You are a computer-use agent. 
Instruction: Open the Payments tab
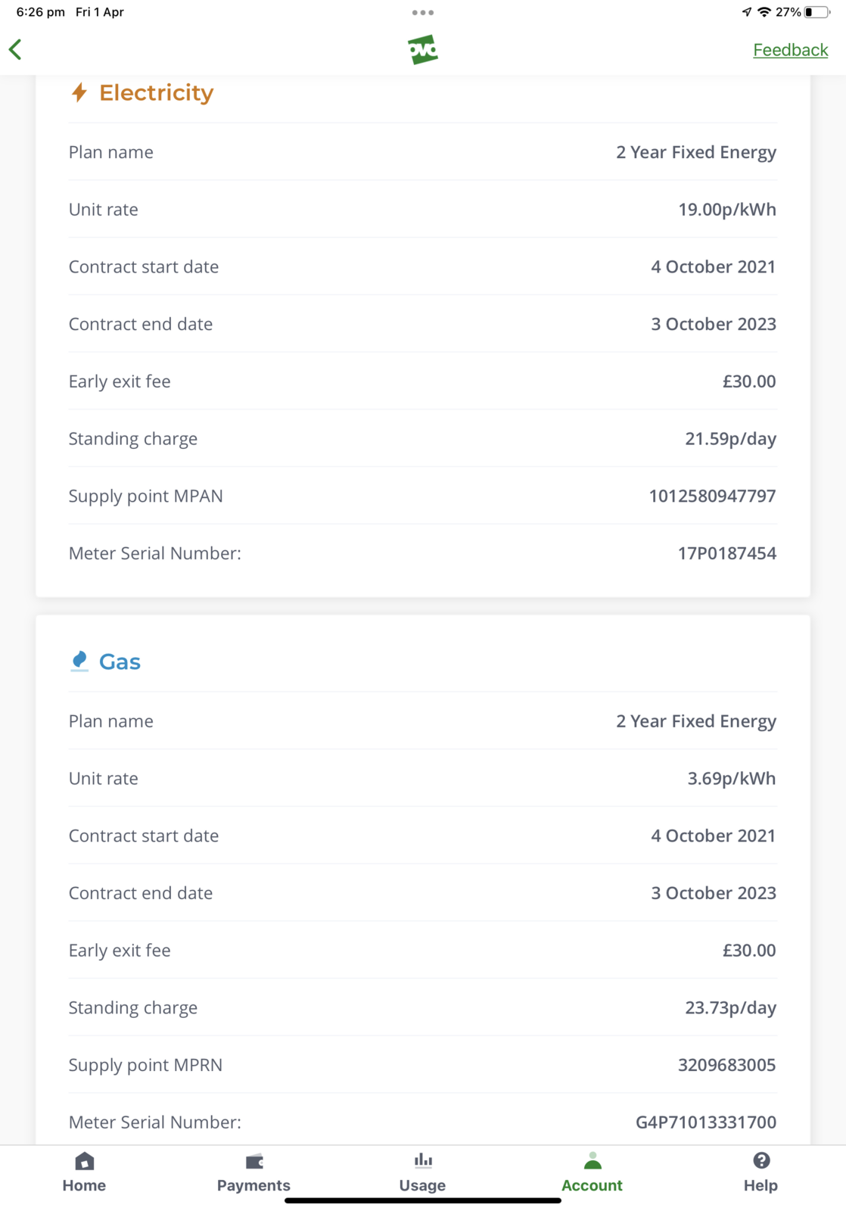click(x=253, y=1172)
